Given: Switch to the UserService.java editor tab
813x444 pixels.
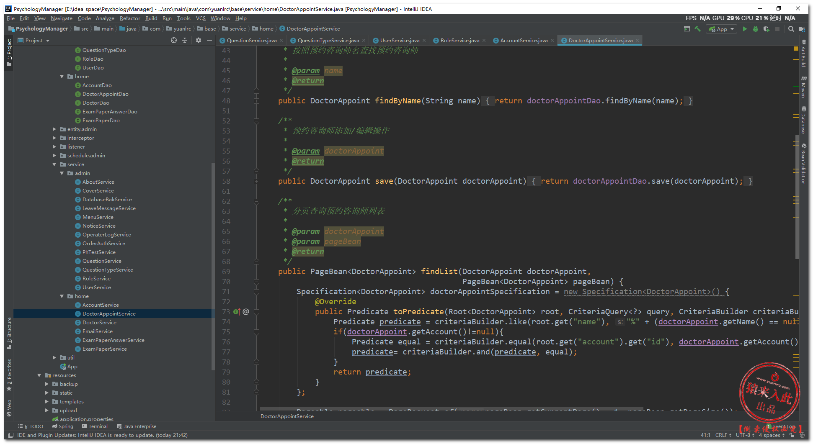Looking at the screenshot, I should coord(399,41).
